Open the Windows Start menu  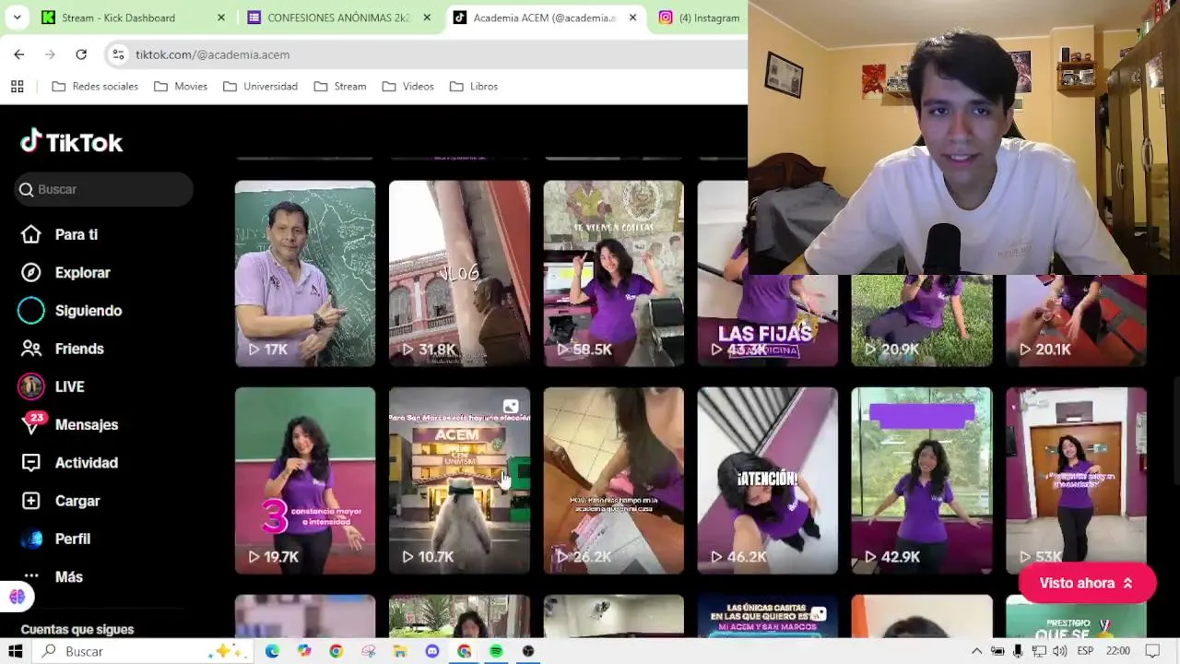tap(15, 651)
